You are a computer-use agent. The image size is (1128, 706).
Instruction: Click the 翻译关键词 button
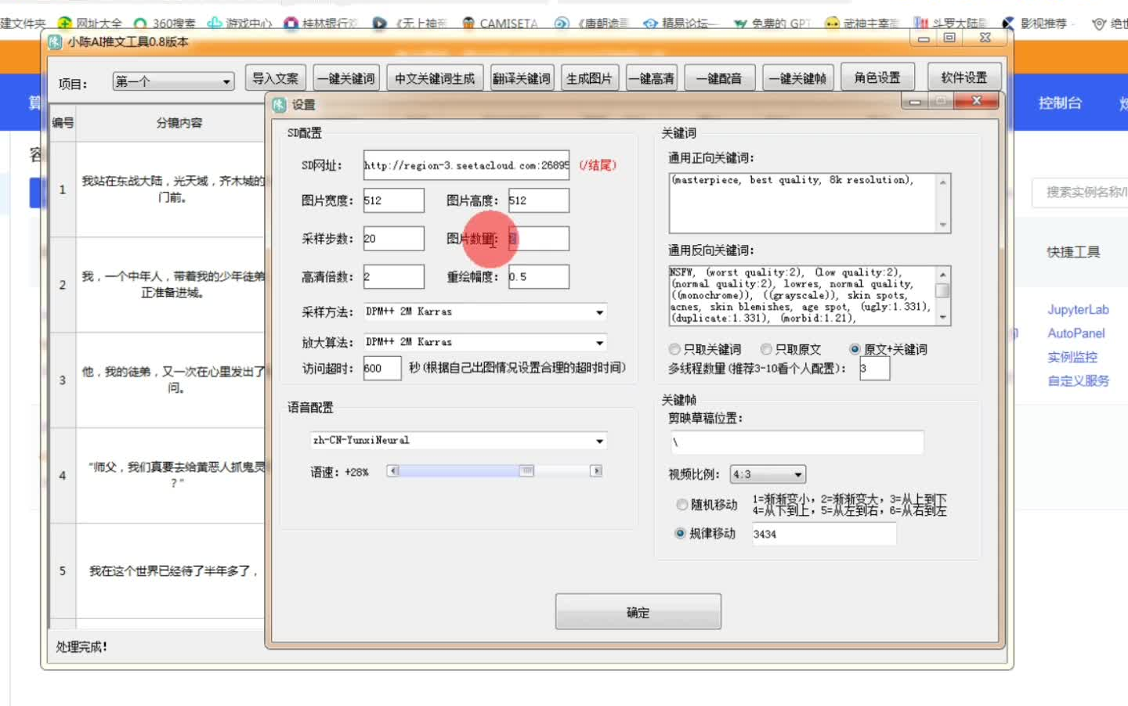(522, 78)
